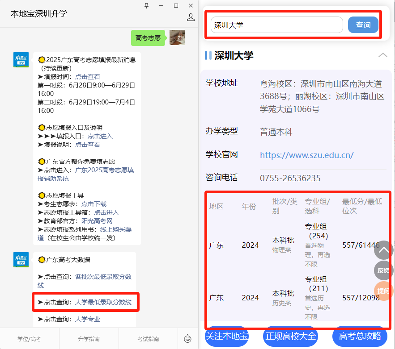Click the 批次/类别 column header

point(285,206)
